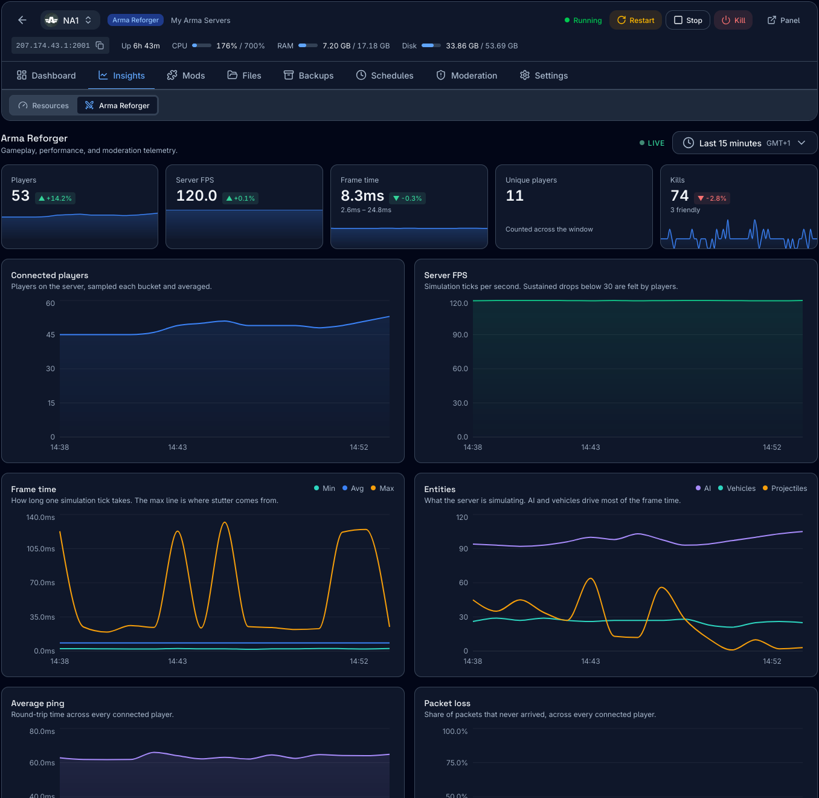Click the CPU usage progress bar
The height and width of the screenshot is (798, 819).
[202, 45]
